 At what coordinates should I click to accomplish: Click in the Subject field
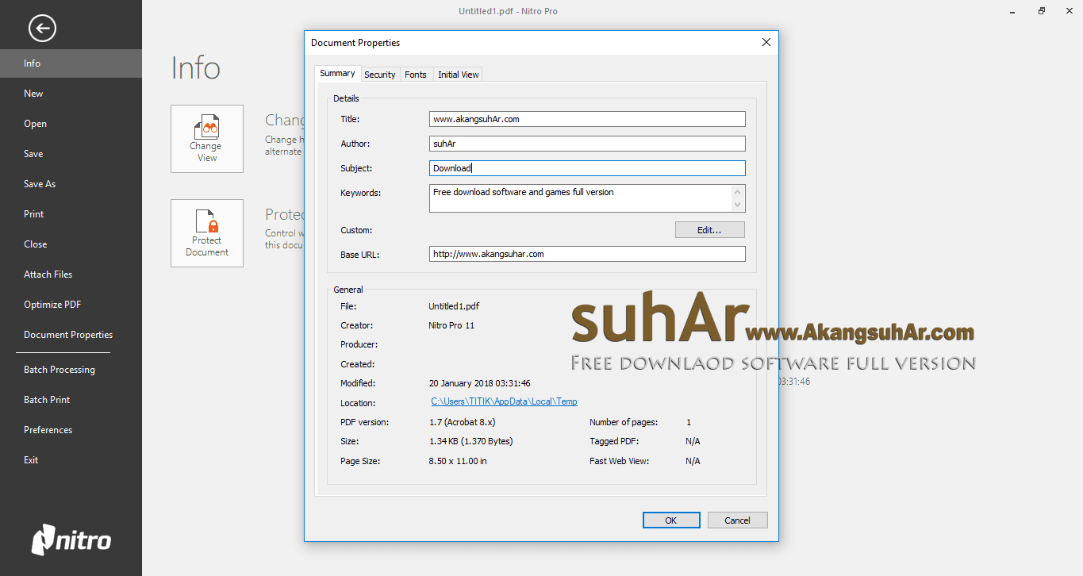(587, 168)
